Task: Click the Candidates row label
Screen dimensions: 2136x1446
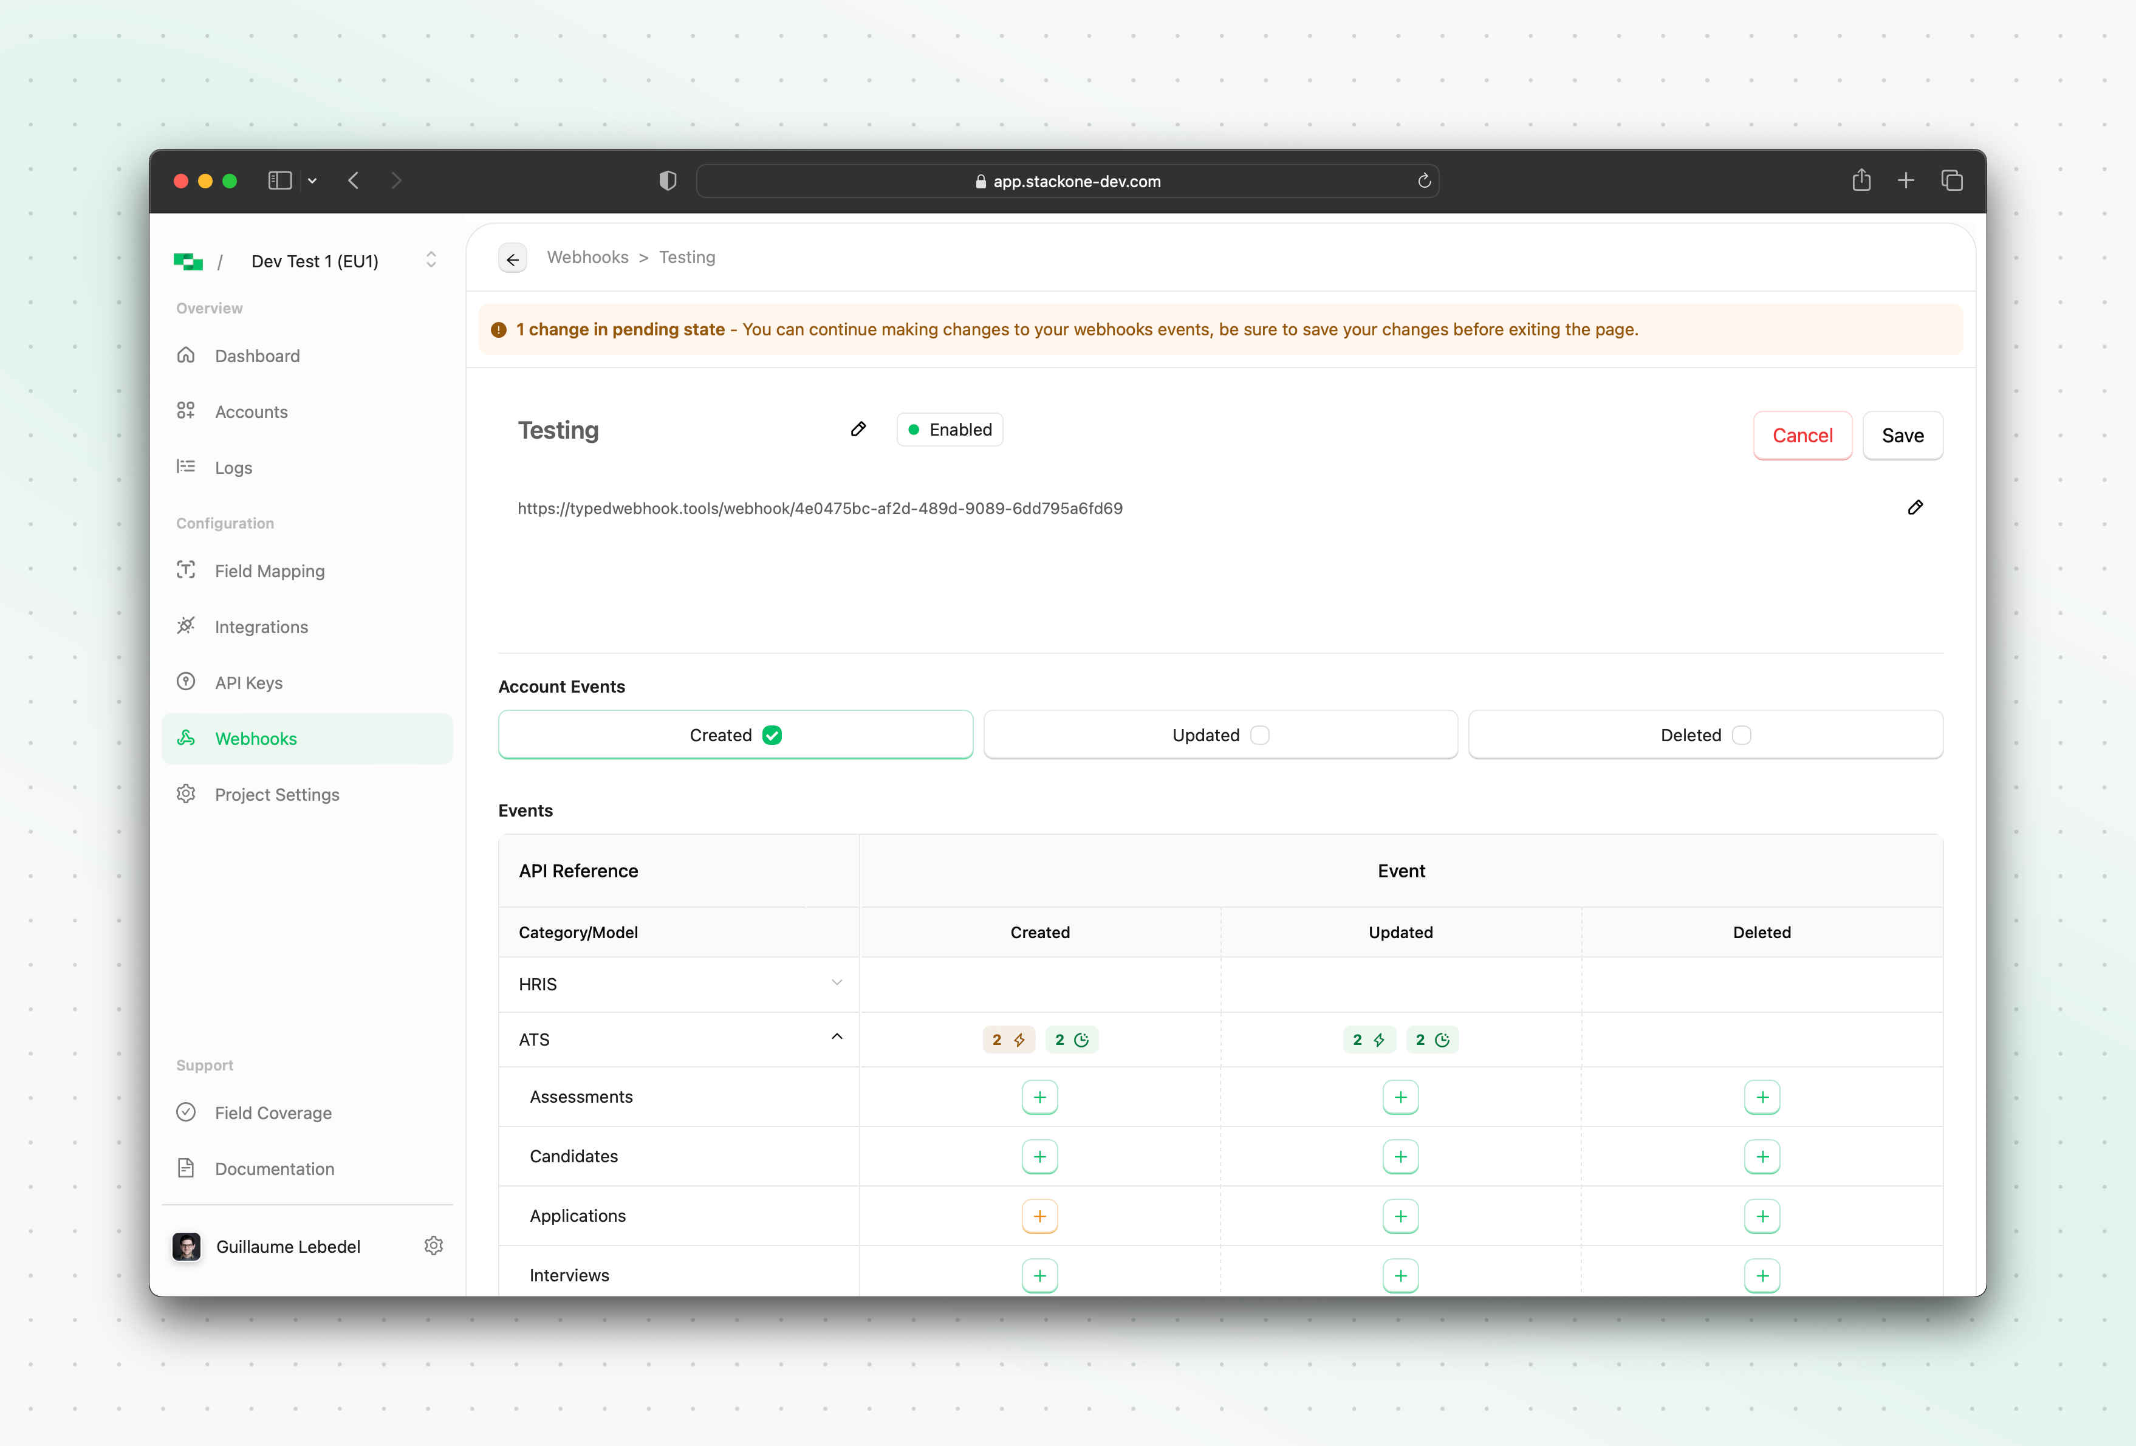Action: tap(573, 1156)
